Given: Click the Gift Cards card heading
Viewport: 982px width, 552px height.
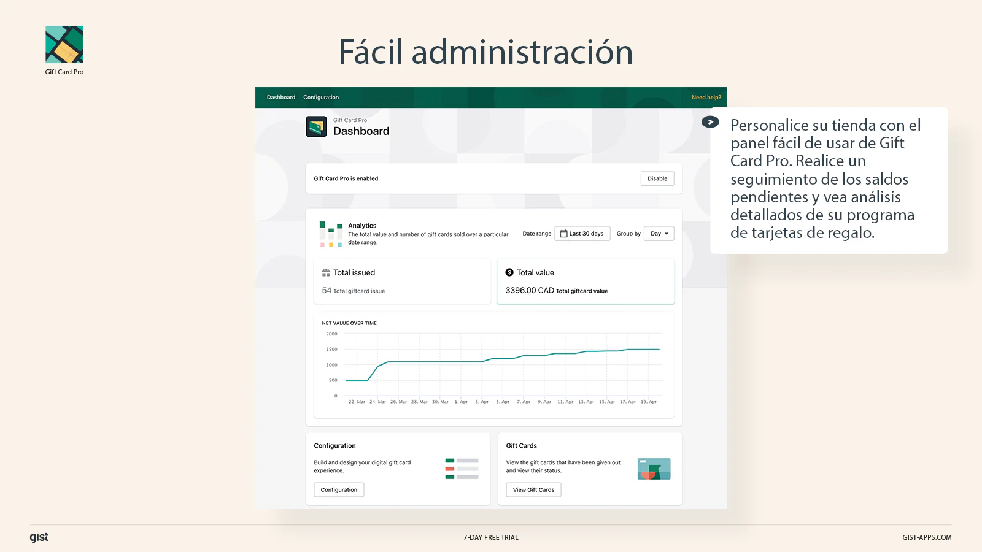Looking at the screenshot, I should coord(522,446).
